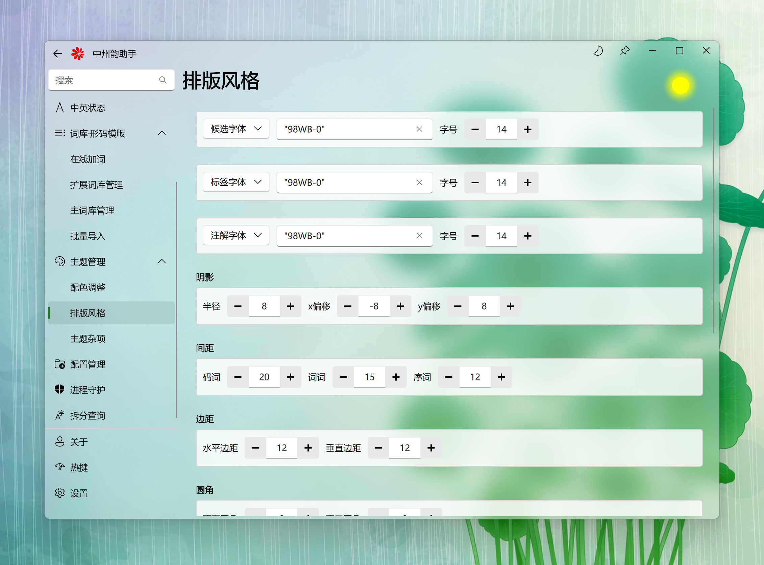This screenshot has height=565, width=764.
Task: Decrease the 码词 spacing value
Action: [238, 377]
